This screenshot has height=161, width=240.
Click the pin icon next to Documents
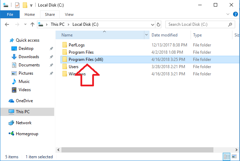(x=51, y=65)
